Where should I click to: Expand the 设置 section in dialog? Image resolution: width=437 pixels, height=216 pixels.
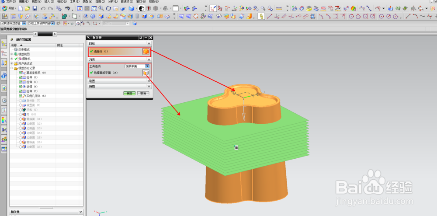click(x=149, y=81)
